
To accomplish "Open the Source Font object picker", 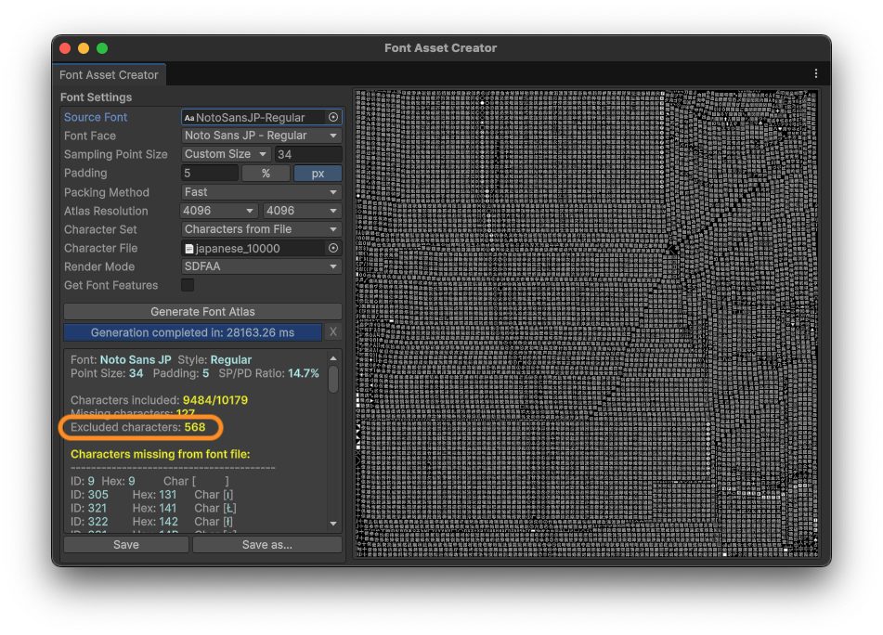I will tap(333, 118).
